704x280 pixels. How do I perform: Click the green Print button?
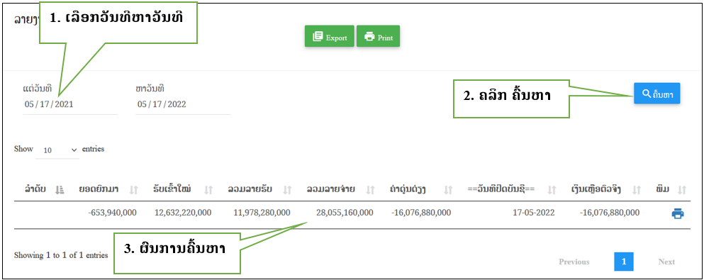[378, 36]
